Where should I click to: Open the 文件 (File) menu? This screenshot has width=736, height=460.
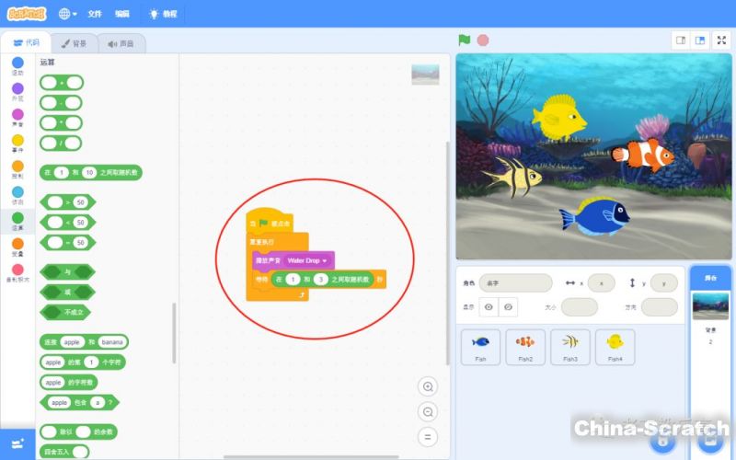(x=95, y=14)
